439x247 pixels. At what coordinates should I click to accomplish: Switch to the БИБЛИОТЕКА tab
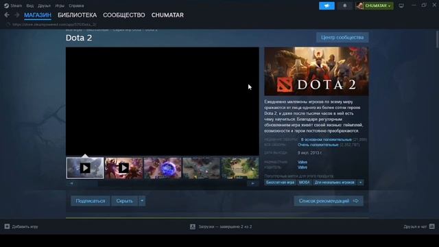pyautogui.click(x=77, y=15)
